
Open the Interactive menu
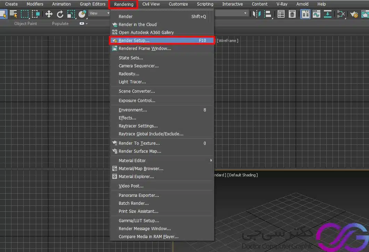click(x=232, y=4)
